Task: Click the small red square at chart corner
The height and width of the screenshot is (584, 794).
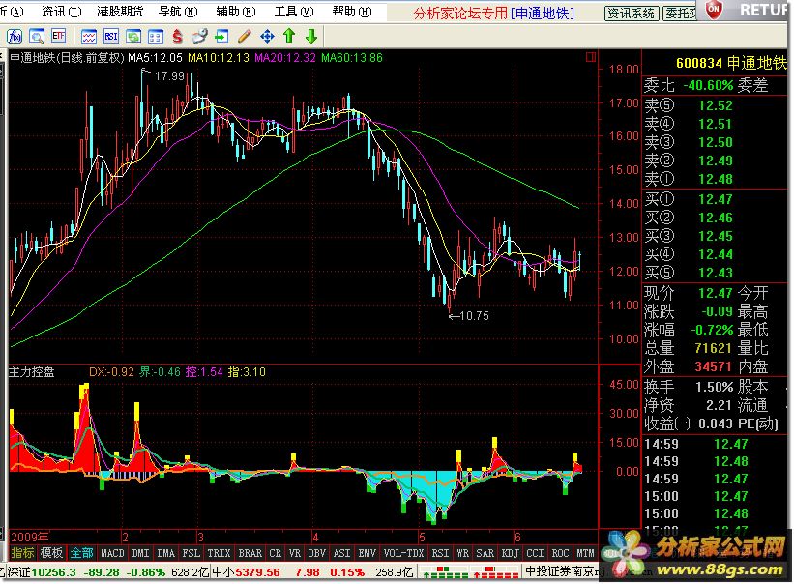Action: pyautogui.click(x=591, y=57)
